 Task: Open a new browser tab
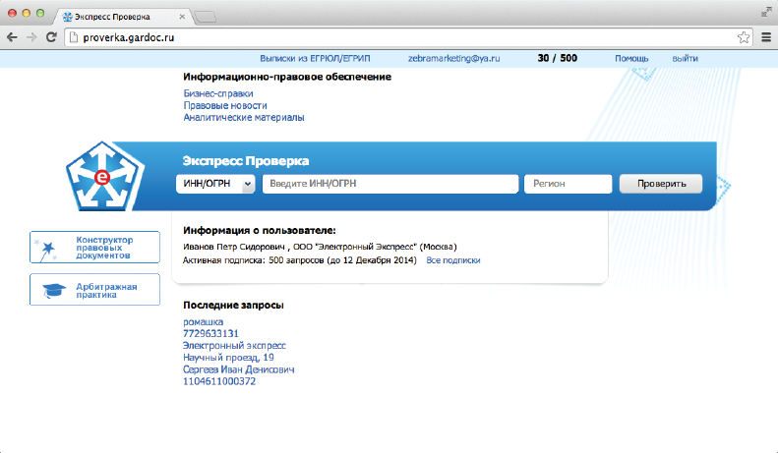pyautogui.click(x=205, y=18)
